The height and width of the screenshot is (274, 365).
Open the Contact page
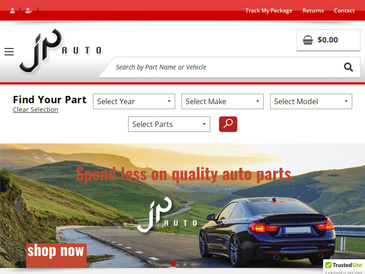click(344, 11)
